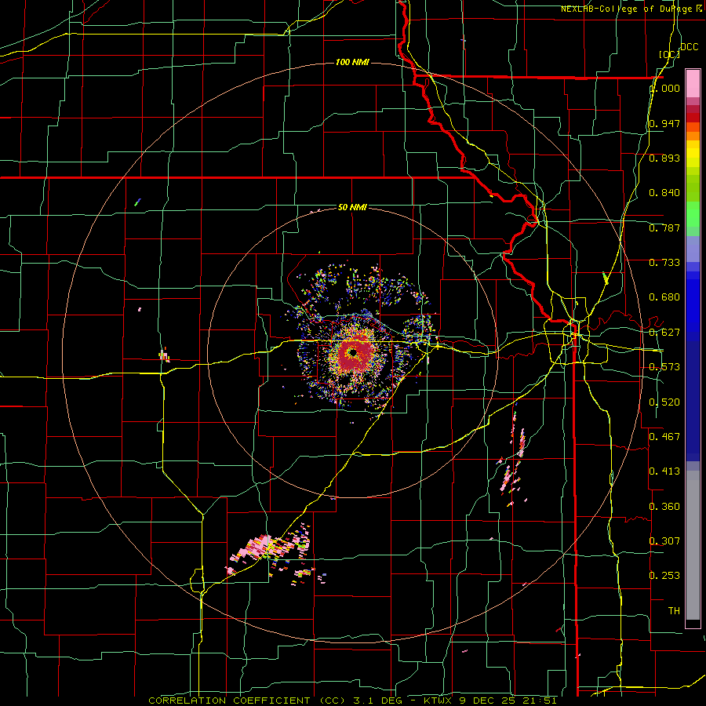Click the 0.787 scale value
This screenshot has width=706, height=706.
point(664,227)
